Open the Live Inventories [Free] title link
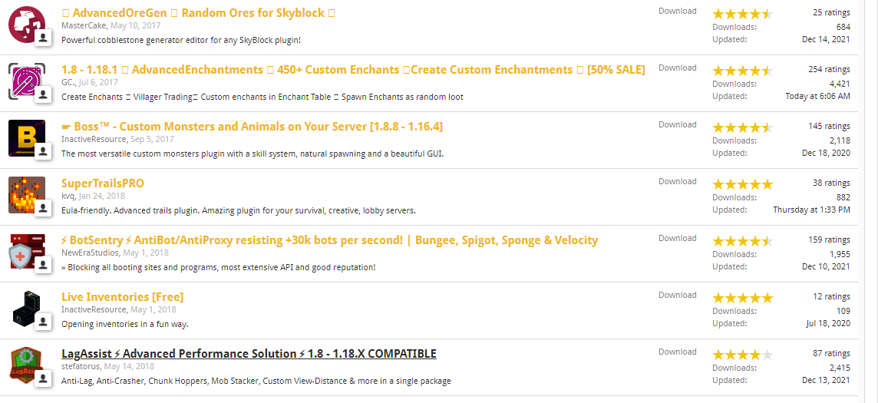Screen dimensions: 878x403 (x=122, y=297)
